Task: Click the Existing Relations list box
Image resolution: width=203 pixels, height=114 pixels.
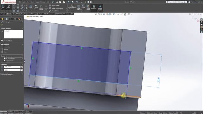Action: (13, 34)
